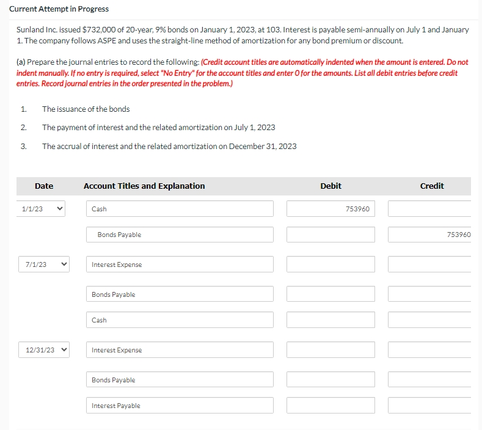
Task: Open the 12/31/23 date dropdown
Action: [44, 350]
